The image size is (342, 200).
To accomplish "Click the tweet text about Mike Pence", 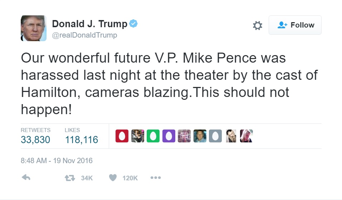I will [169, 83].
